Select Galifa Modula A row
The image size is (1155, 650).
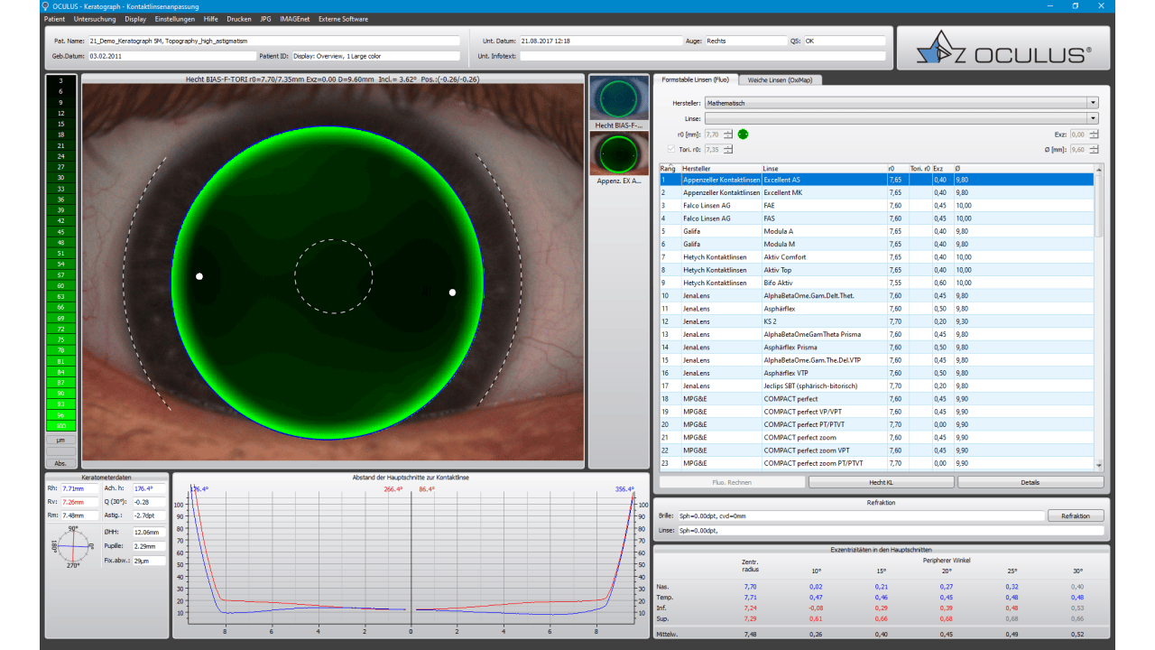876,231
